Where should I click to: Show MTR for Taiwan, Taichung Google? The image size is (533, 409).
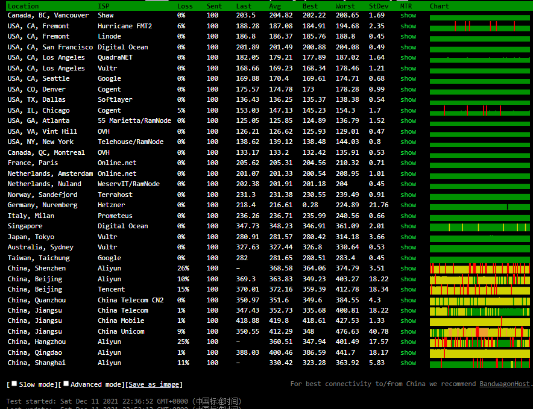[408, 258]
